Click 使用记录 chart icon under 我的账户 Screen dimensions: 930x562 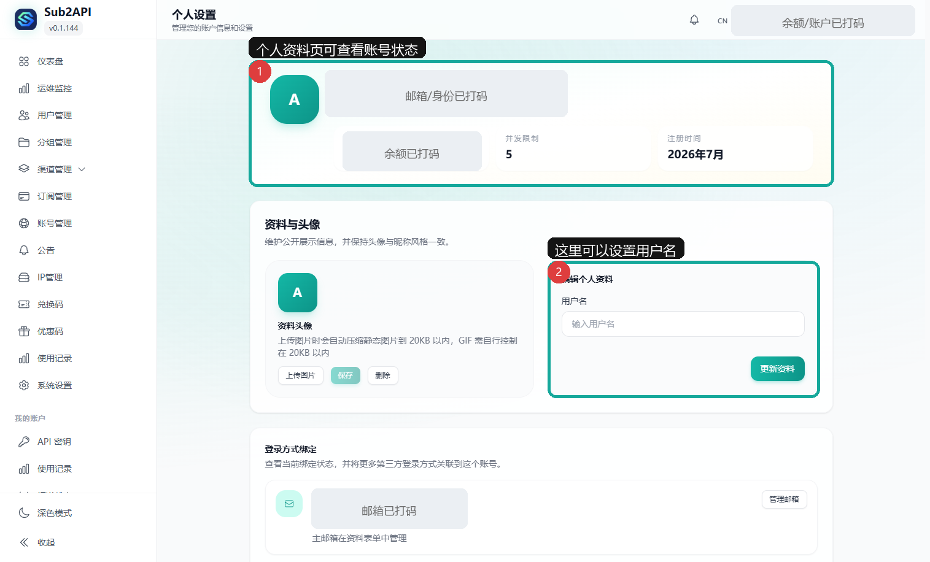pyautogui.click(x=24, y=469)
